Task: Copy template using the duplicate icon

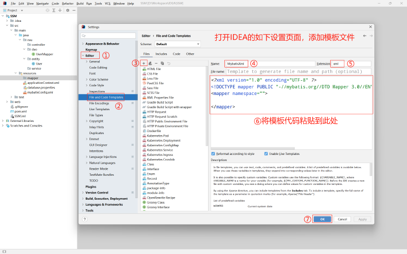Action: pyautogui.click(x=162, y=63)
